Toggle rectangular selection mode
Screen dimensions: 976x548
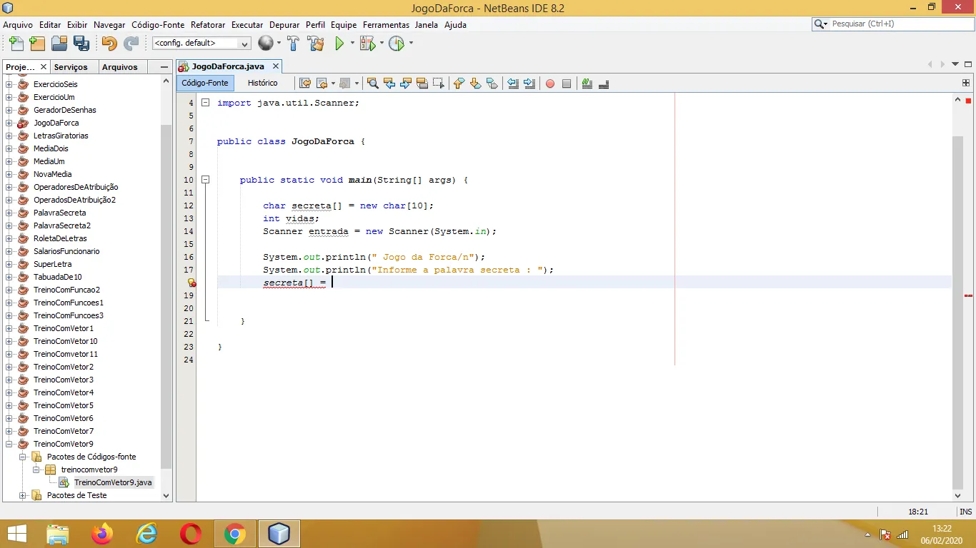pyautogui.click(x=439, y=83)
